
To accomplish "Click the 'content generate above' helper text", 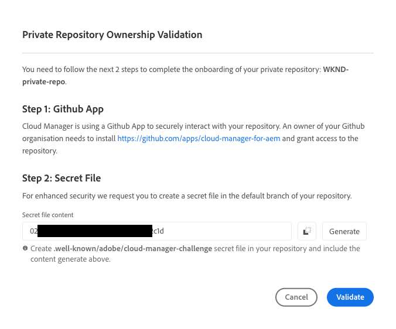I will tap(70, 259).
